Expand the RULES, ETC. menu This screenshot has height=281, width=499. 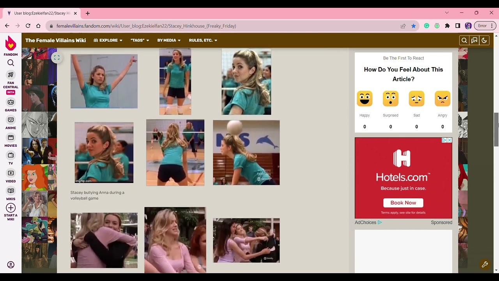[203, 40]
